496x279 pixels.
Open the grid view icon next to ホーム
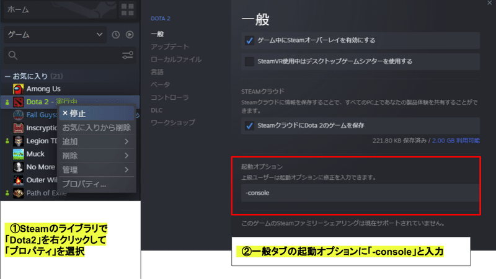[128, 9]
